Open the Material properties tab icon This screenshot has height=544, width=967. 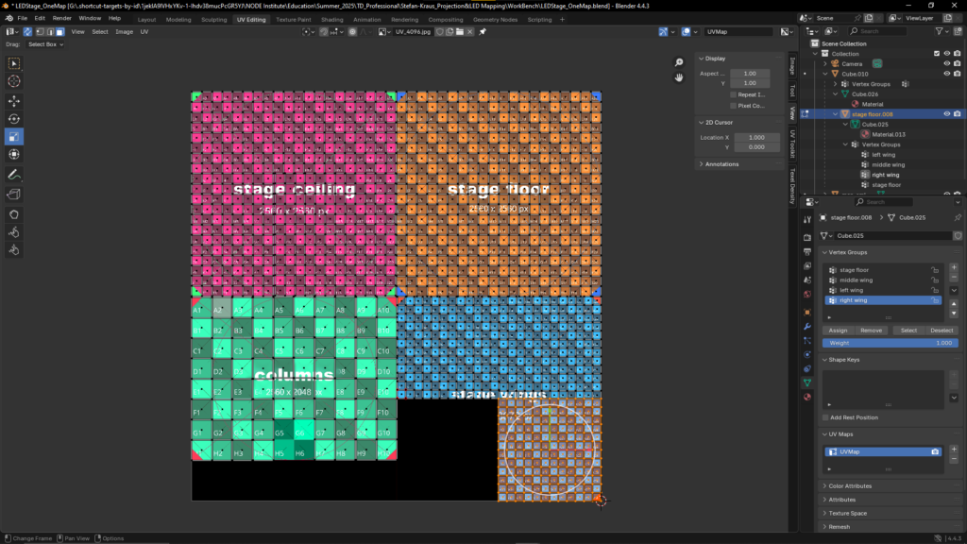tap(807, 398)
